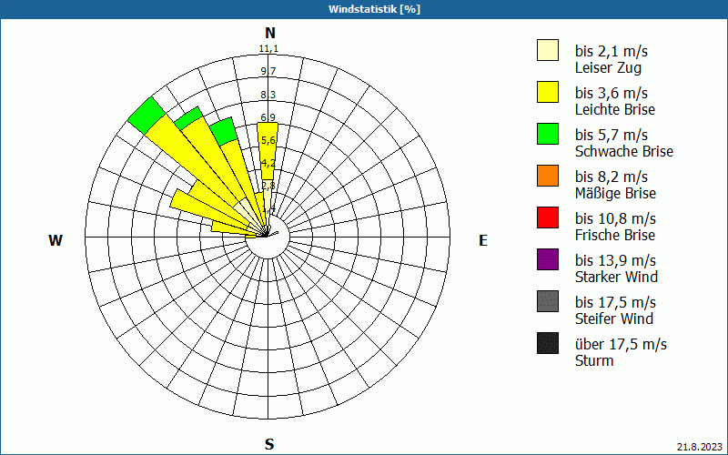Click the purple 'bis 13,9 m/s' legend swatch

click(548, 259)
